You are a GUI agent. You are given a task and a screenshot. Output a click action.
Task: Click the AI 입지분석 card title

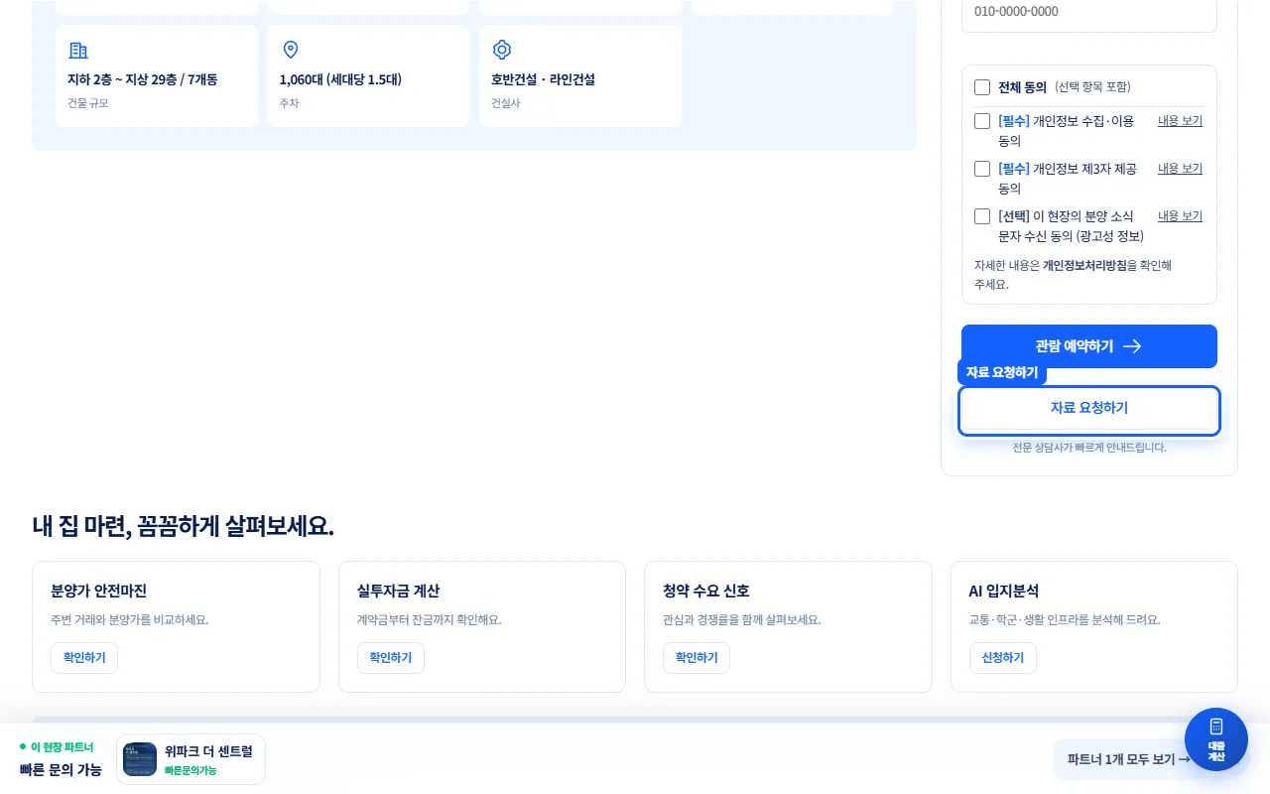click(1004, 592)
